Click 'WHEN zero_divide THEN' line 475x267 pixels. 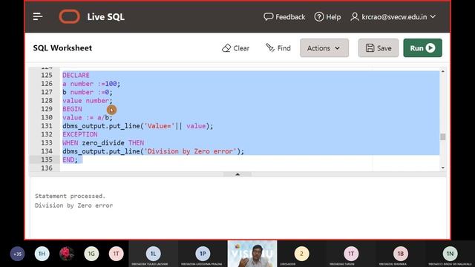click(103, 142)
